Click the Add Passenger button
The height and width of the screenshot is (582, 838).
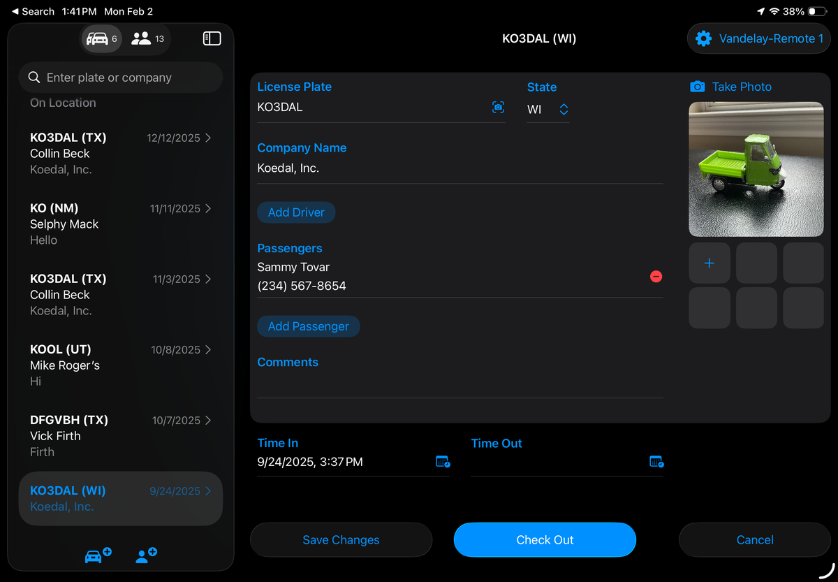(x=309, y=326)
